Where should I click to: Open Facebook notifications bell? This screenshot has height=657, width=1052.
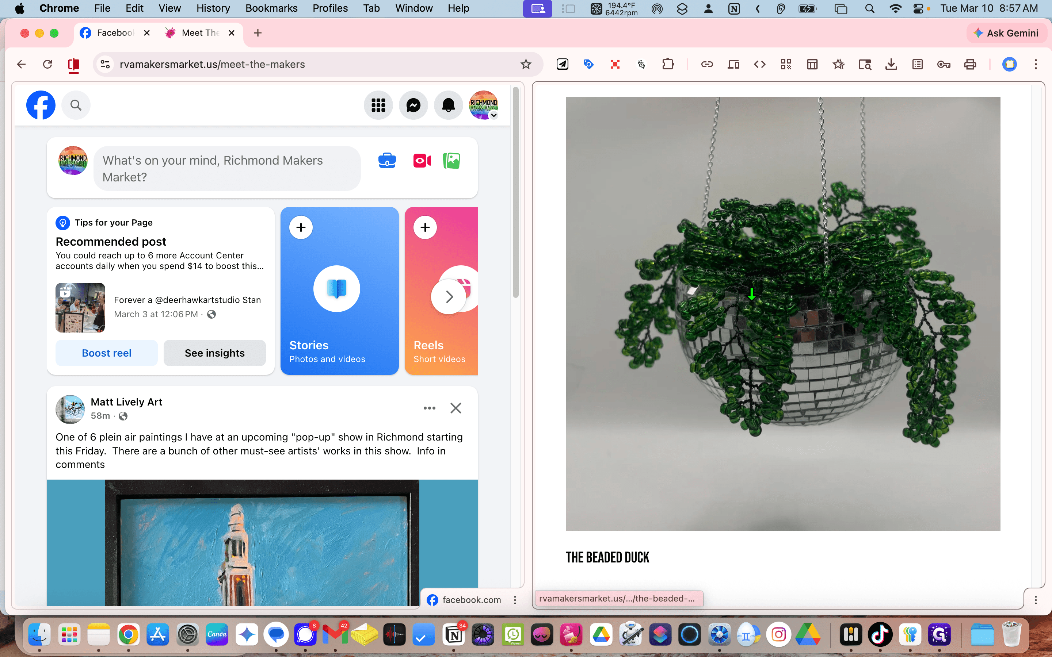448,105
